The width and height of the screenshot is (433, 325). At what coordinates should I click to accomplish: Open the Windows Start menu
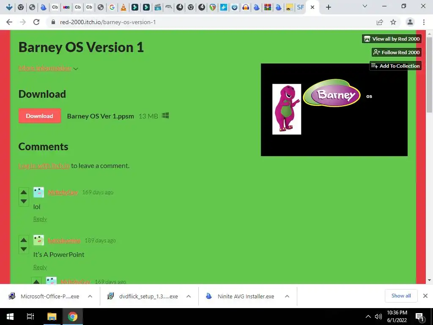[x=10, y=317]
